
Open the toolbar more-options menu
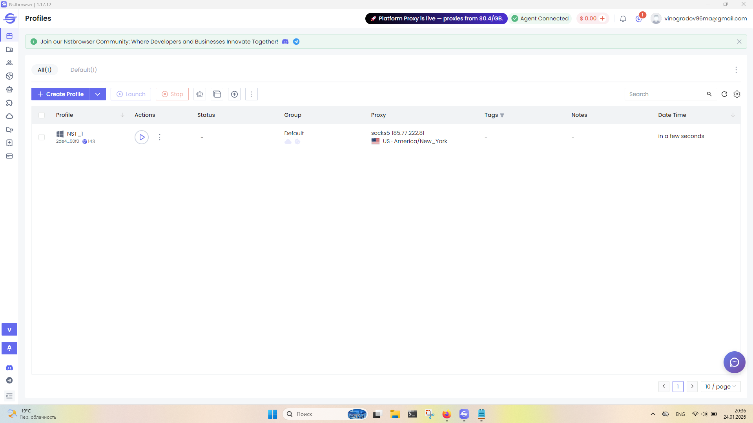pyautogui.click(x=252, y=94)
